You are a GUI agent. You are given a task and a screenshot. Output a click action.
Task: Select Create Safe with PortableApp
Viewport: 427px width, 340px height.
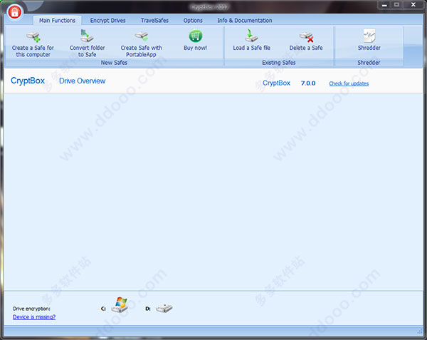[x=141, y=44]
